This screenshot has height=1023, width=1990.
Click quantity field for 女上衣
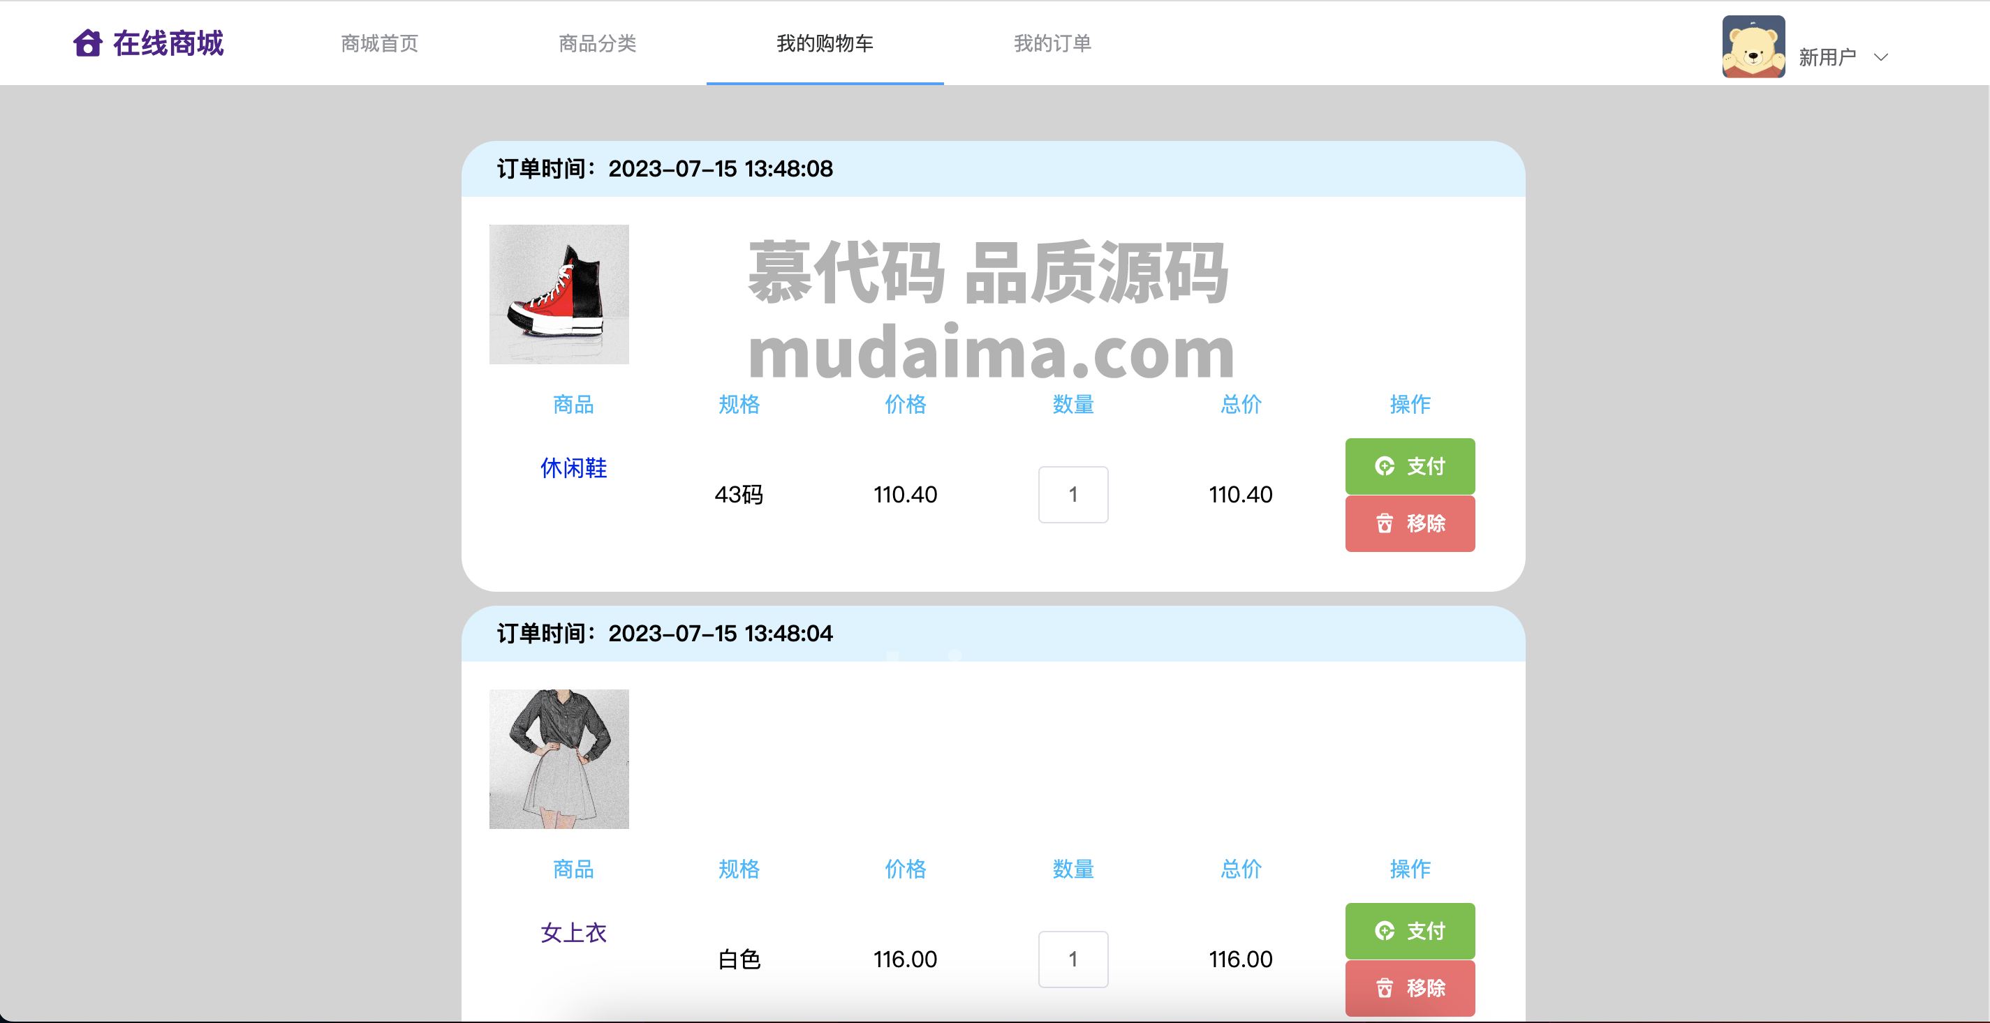(1073, 959)
